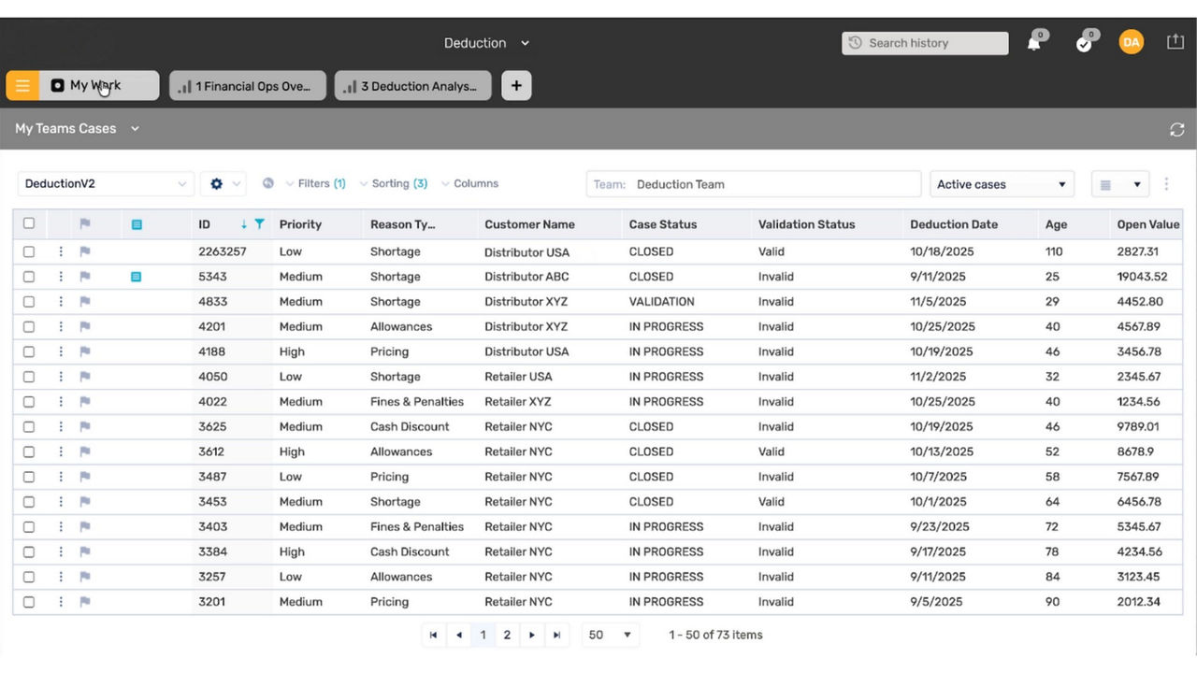The height and width of the screenshot is (673, 1197).
Task: Add a new tab with the plus button
Action: tap(516, 86)
